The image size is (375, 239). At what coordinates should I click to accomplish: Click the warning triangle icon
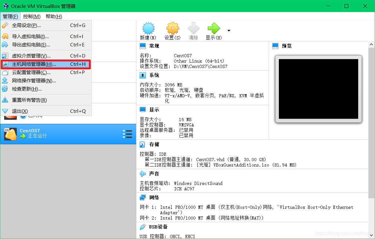tap(5, 100)
